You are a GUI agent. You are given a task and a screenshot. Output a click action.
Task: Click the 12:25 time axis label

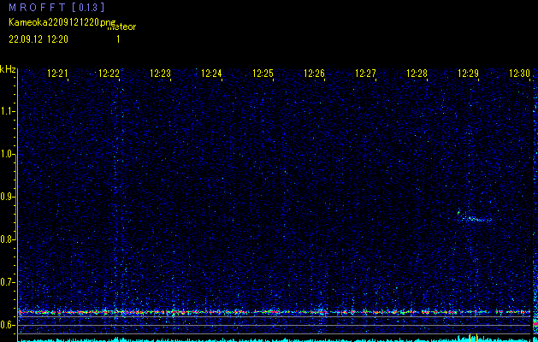263,74
